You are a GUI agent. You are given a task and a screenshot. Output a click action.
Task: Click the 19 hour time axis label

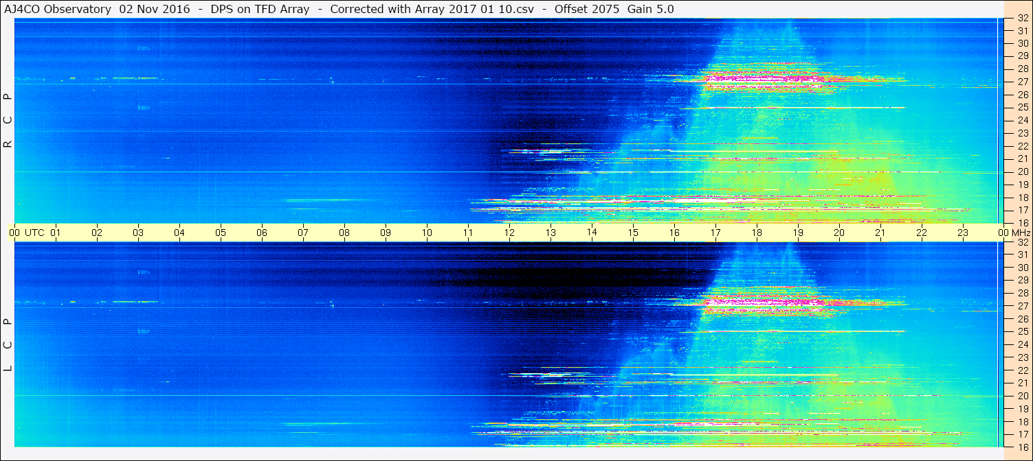pyautogui.click(x=798, y=233)
